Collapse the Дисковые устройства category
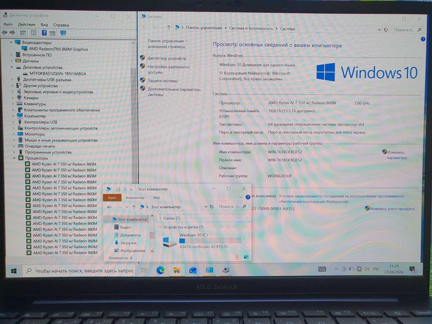 pos(12,67)
